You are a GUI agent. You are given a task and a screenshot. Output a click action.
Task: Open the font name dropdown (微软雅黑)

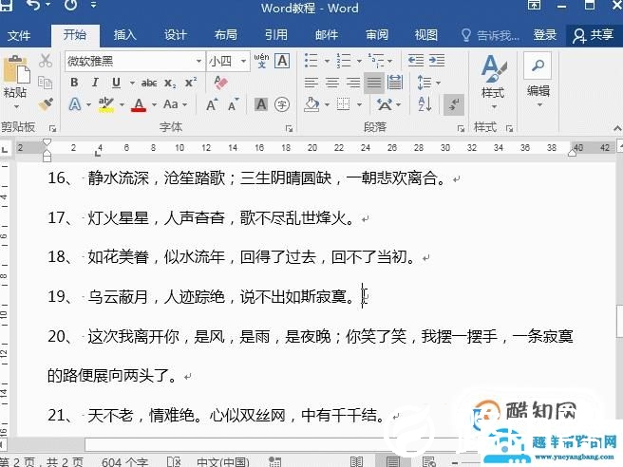[198, 61]
